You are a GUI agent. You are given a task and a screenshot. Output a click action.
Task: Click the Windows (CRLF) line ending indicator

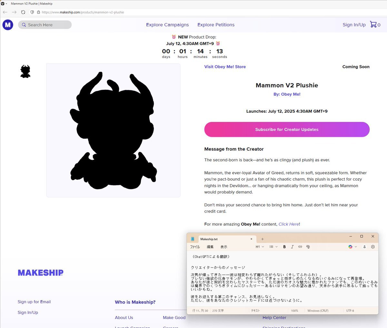coord(318,311)
